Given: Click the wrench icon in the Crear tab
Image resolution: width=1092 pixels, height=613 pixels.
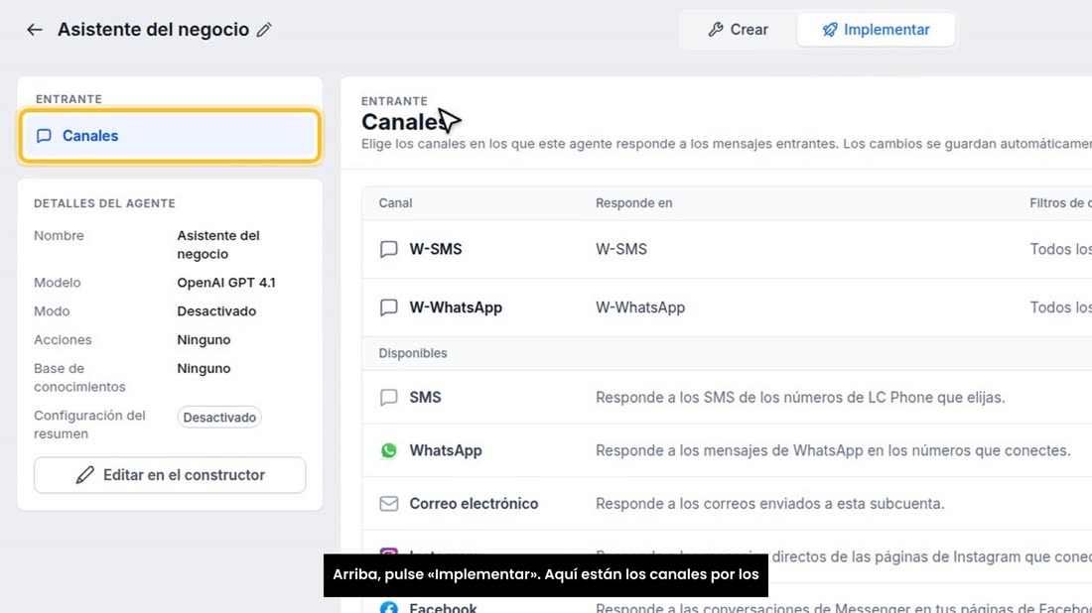Looking at the screenshot, I should click(x=715, y=29).
